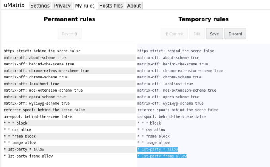Screen dimensions: 270x167
Task: Save the temporary rules
Action: [x=214, y=34]
